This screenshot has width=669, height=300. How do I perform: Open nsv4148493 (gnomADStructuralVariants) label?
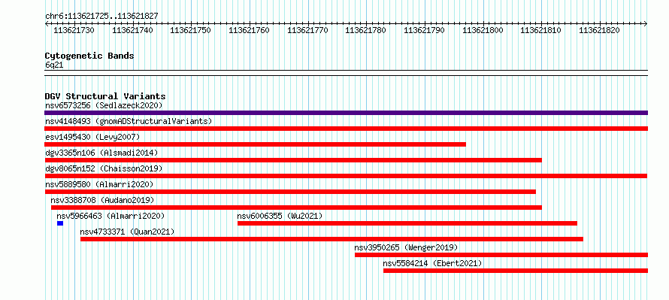129,121
